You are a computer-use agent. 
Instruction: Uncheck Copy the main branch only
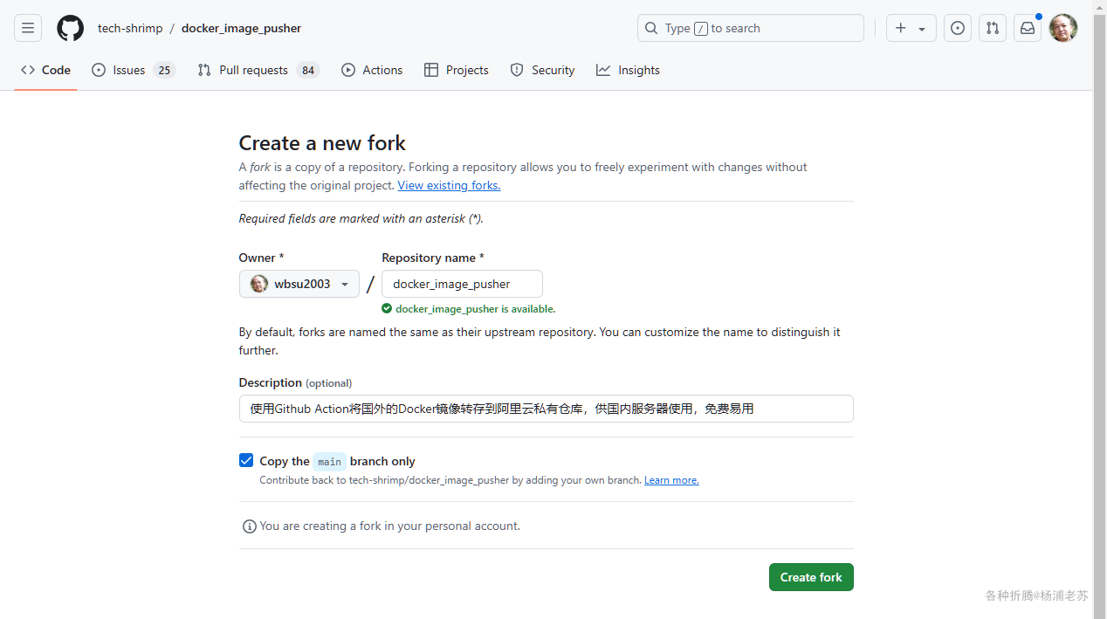[246, 461]
